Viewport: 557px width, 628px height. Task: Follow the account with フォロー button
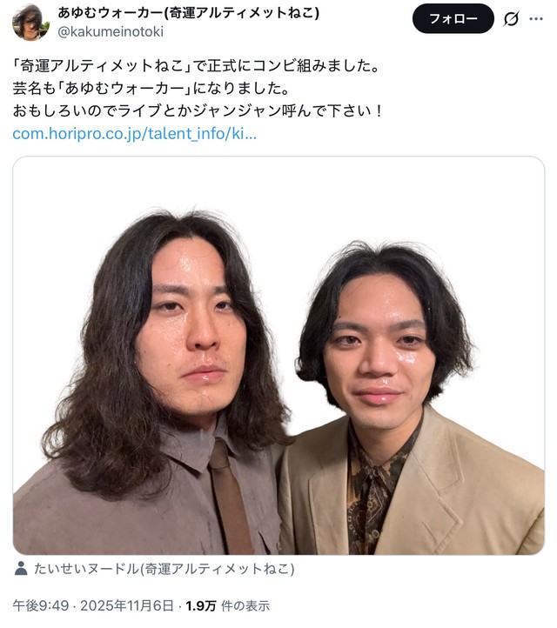coord(453,18)
